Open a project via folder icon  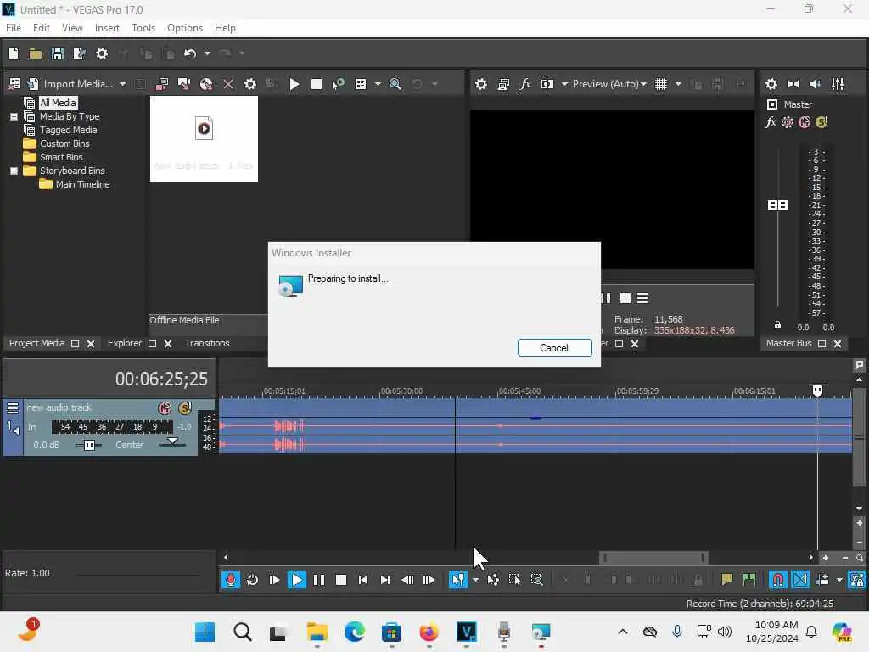[x=36, y=53]
